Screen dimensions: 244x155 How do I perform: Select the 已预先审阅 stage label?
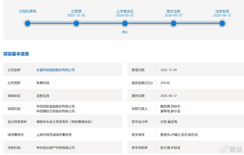28,11
